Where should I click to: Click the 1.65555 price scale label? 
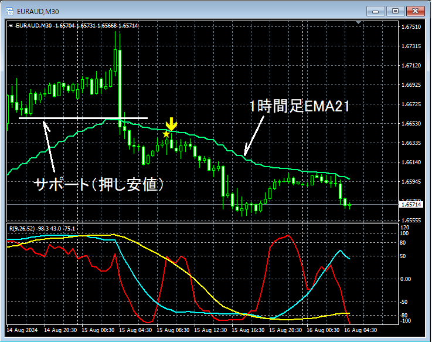(x=411, y=221)
